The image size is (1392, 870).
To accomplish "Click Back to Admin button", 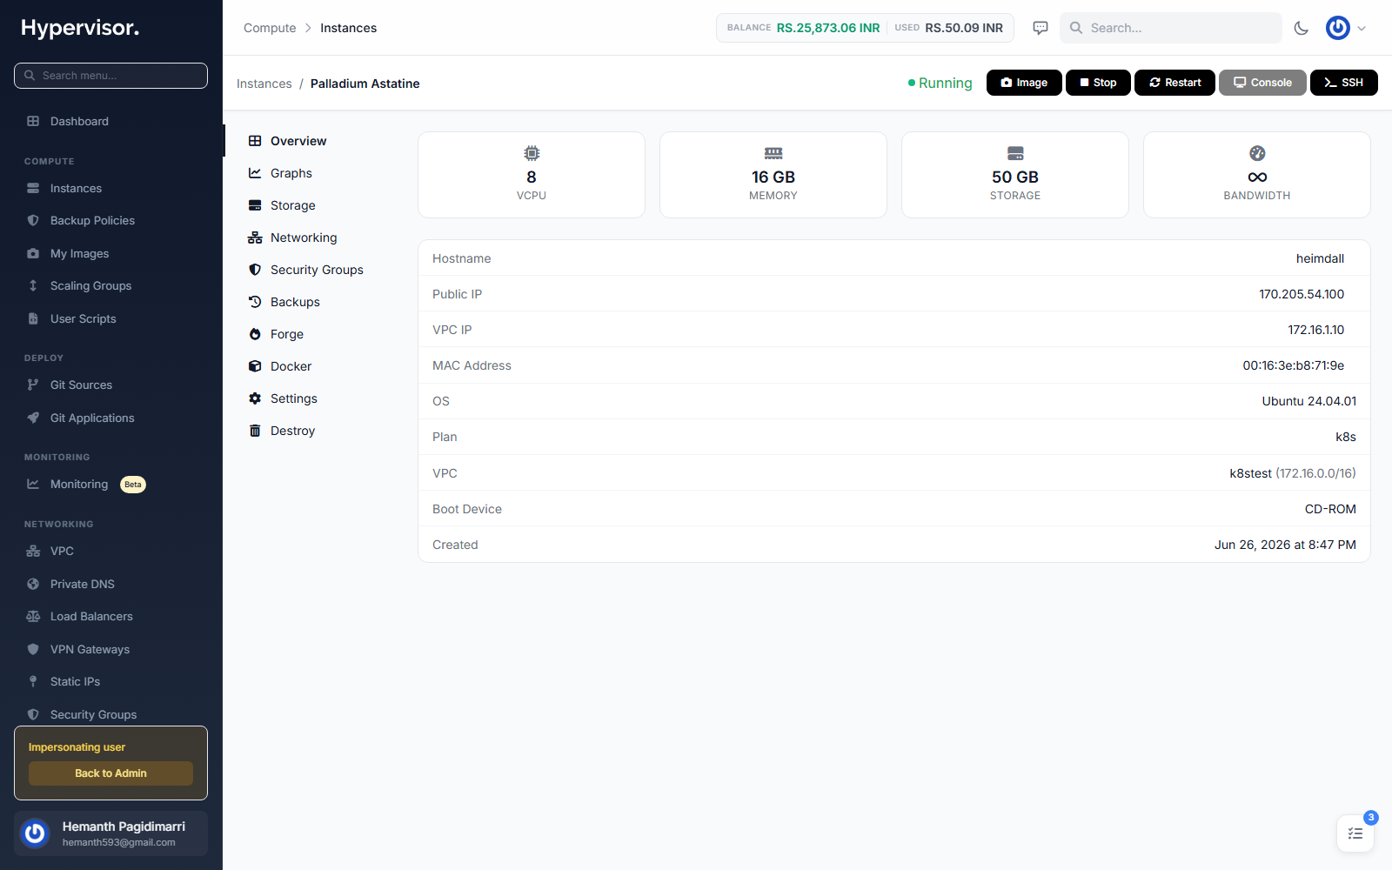I will 110,773.
